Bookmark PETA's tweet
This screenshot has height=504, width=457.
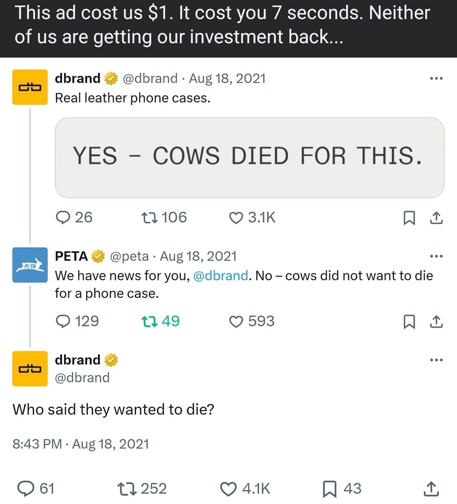click(409, 322)
